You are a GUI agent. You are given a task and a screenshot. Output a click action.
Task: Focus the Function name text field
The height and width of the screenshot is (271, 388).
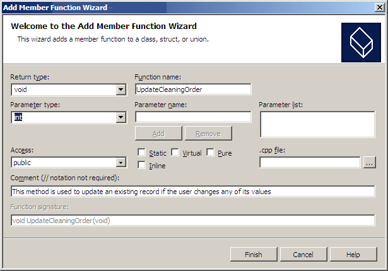[193, 89]
